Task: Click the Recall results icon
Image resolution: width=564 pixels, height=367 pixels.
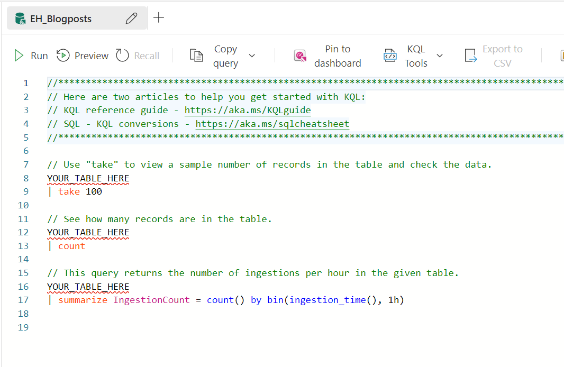Action: point(121,55)
